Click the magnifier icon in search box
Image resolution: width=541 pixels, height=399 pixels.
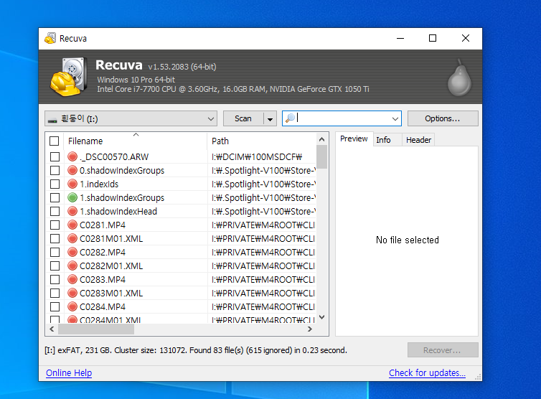290,118
